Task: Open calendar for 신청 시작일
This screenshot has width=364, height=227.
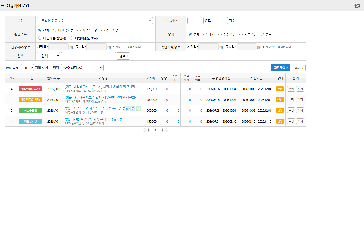Action: click(x=71, y=47)
